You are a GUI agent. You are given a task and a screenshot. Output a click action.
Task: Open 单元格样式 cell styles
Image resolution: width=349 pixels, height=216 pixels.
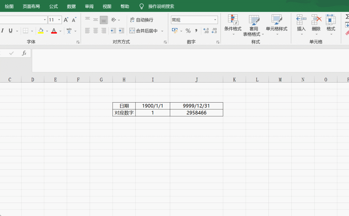point(277,25)
